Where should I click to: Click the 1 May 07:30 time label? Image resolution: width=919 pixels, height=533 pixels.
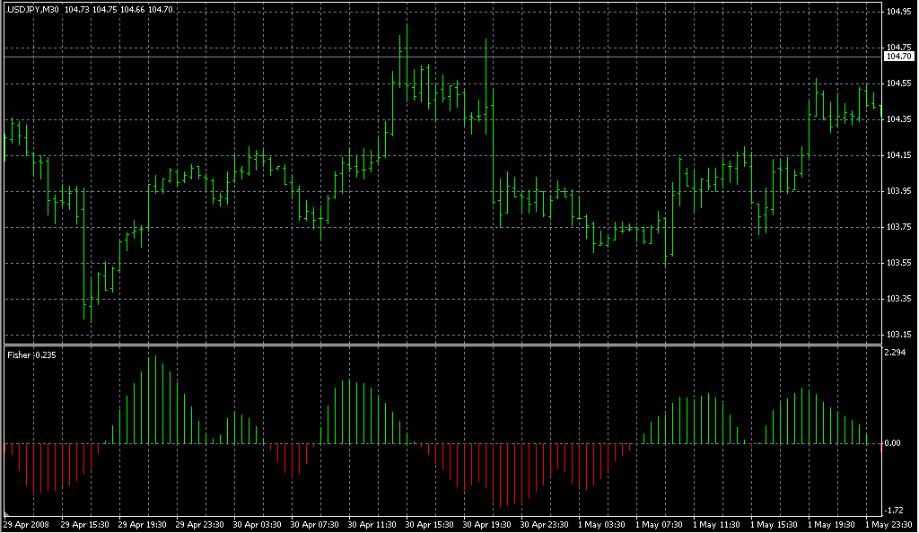659,524
